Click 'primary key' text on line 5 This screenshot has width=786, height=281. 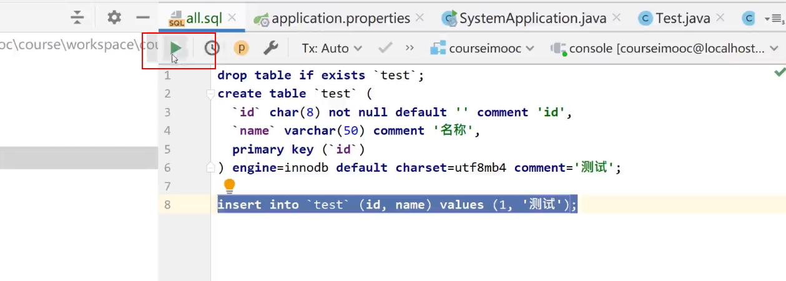tap(273, 149)
